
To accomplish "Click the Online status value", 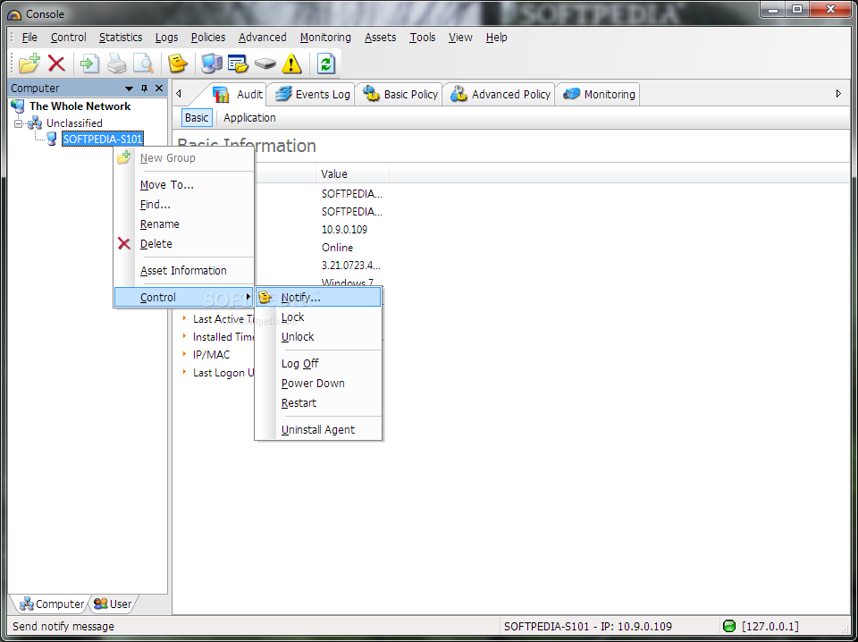I will (x=337, y=248).
